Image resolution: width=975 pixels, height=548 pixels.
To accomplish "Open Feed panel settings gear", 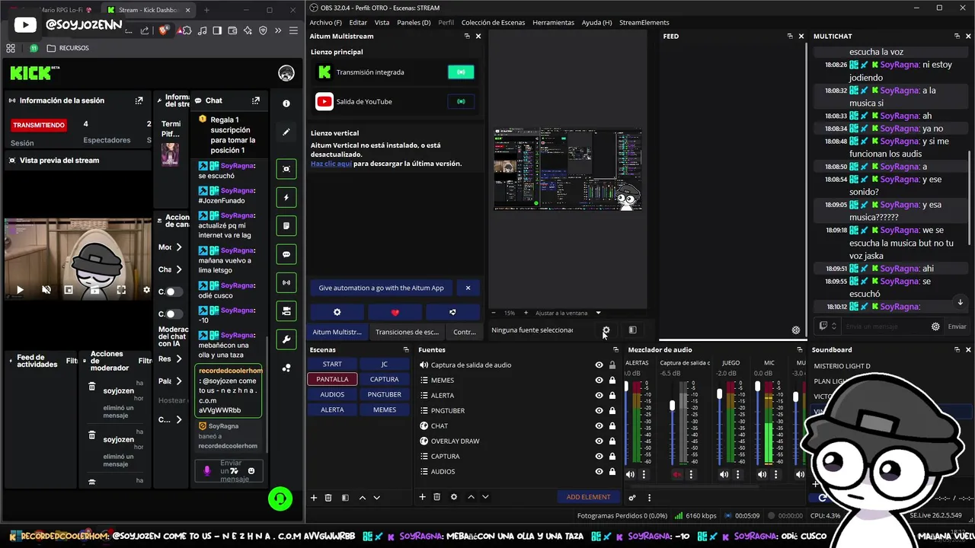I will tap(796, 330).
